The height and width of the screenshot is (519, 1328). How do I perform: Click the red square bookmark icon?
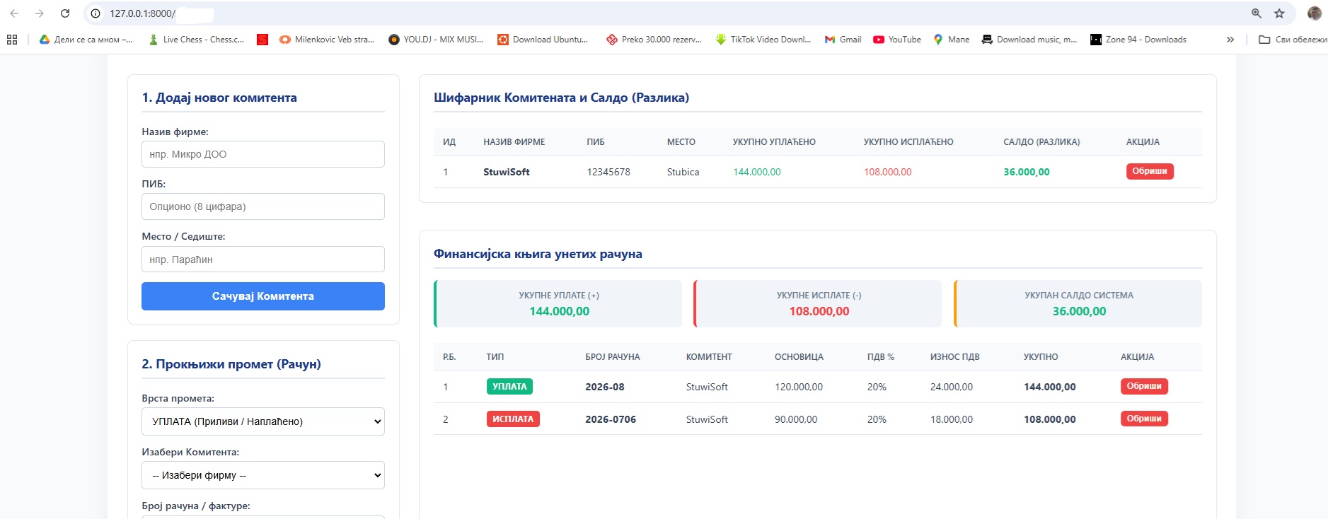262,40
